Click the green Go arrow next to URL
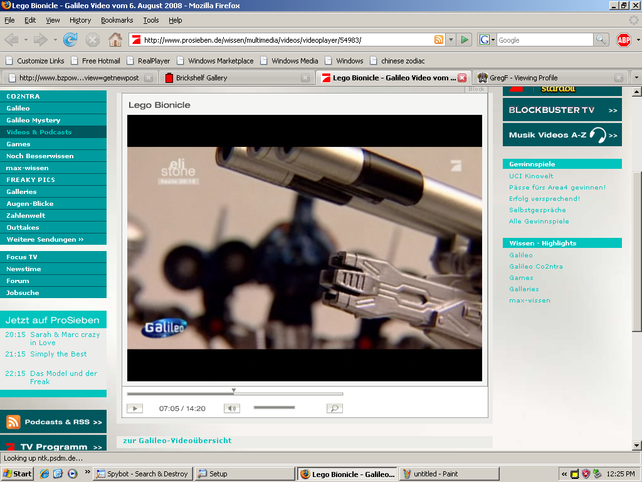Viewport: 642px width, 482px height. click(465, 40)
